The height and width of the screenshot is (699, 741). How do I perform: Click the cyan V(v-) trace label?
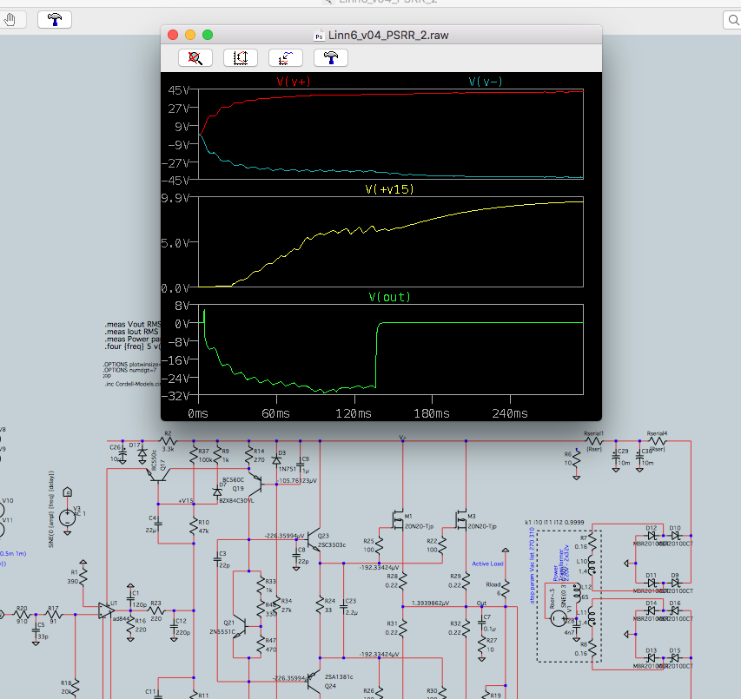point(486,82)
